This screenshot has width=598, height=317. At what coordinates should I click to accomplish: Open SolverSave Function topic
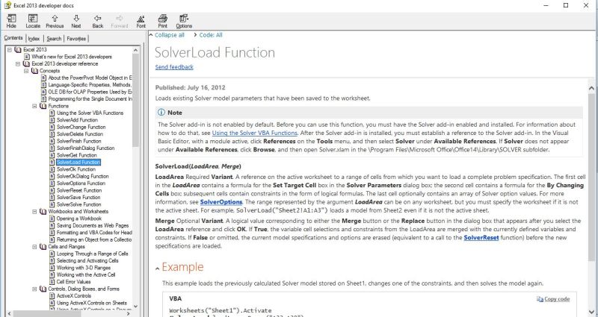pos(78,198)
